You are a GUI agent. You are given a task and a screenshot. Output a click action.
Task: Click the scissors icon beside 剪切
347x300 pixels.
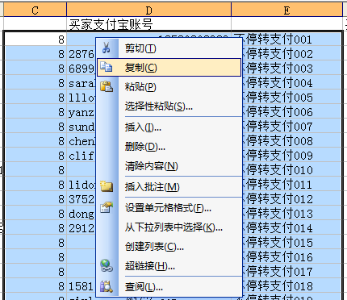106,48
